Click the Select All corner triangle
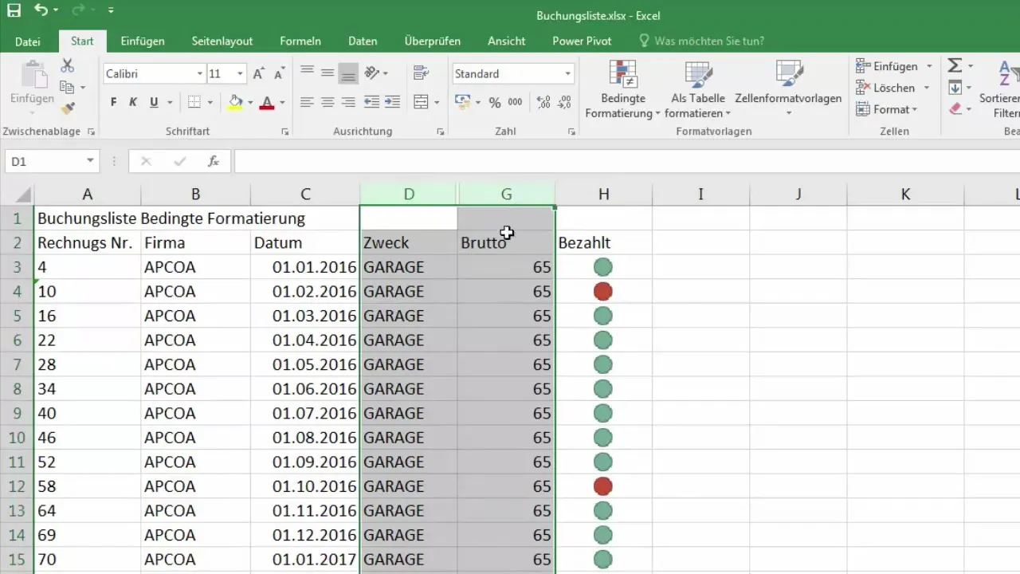 23,195
